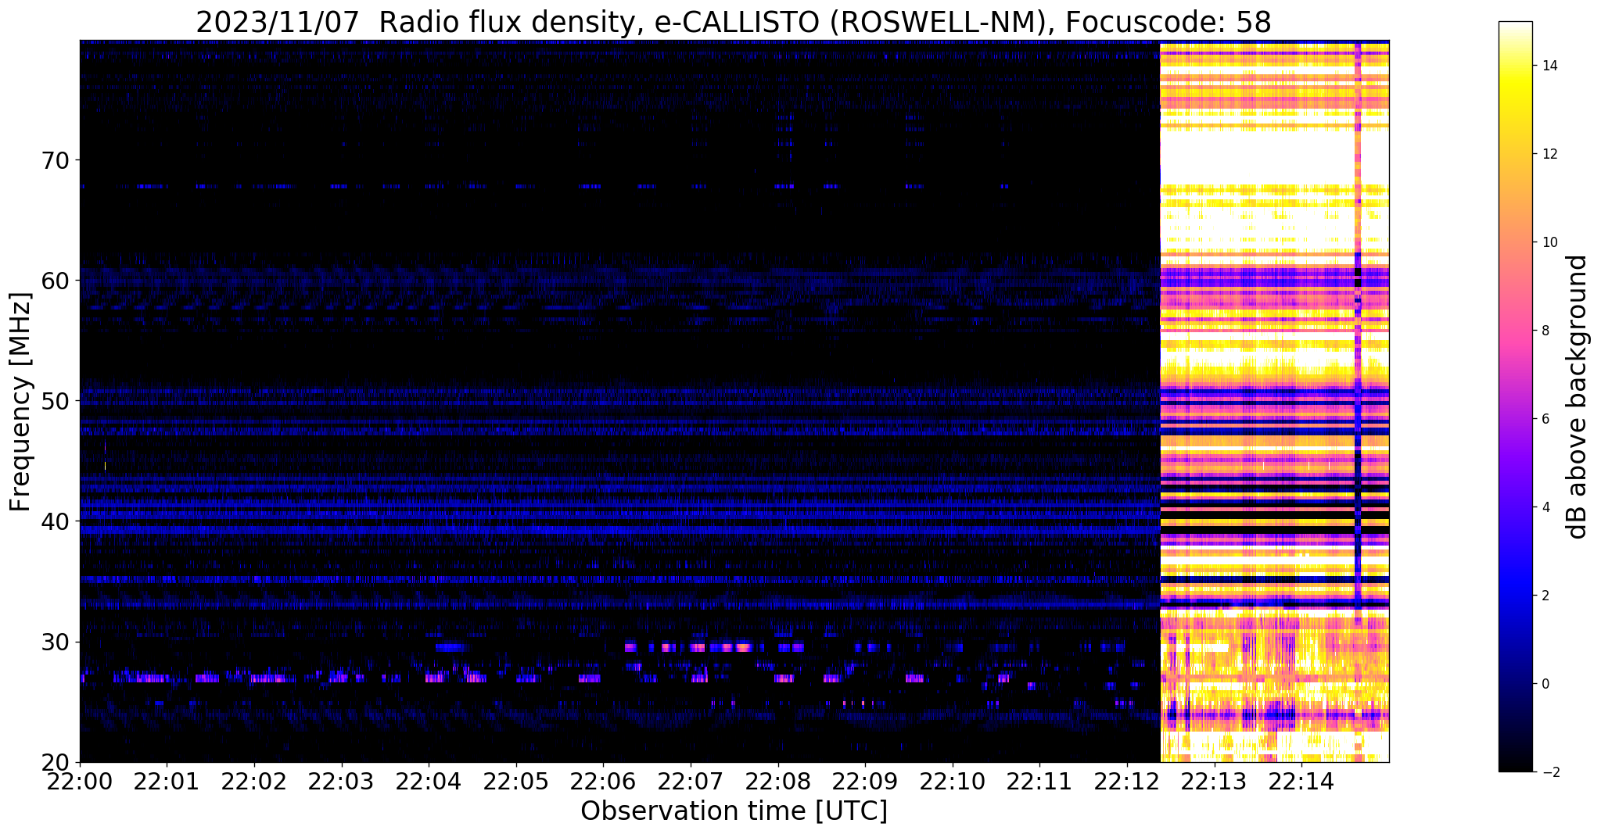Click the 22:07 time tick label
Image resolution: width=1601 pixels, height=834 pixels.
[x=691, y=781]
